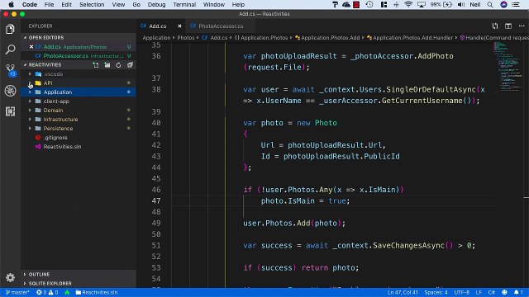Screen dimensions: 529x297
Task: Open the editor More Actions menu
Action: 522,26
